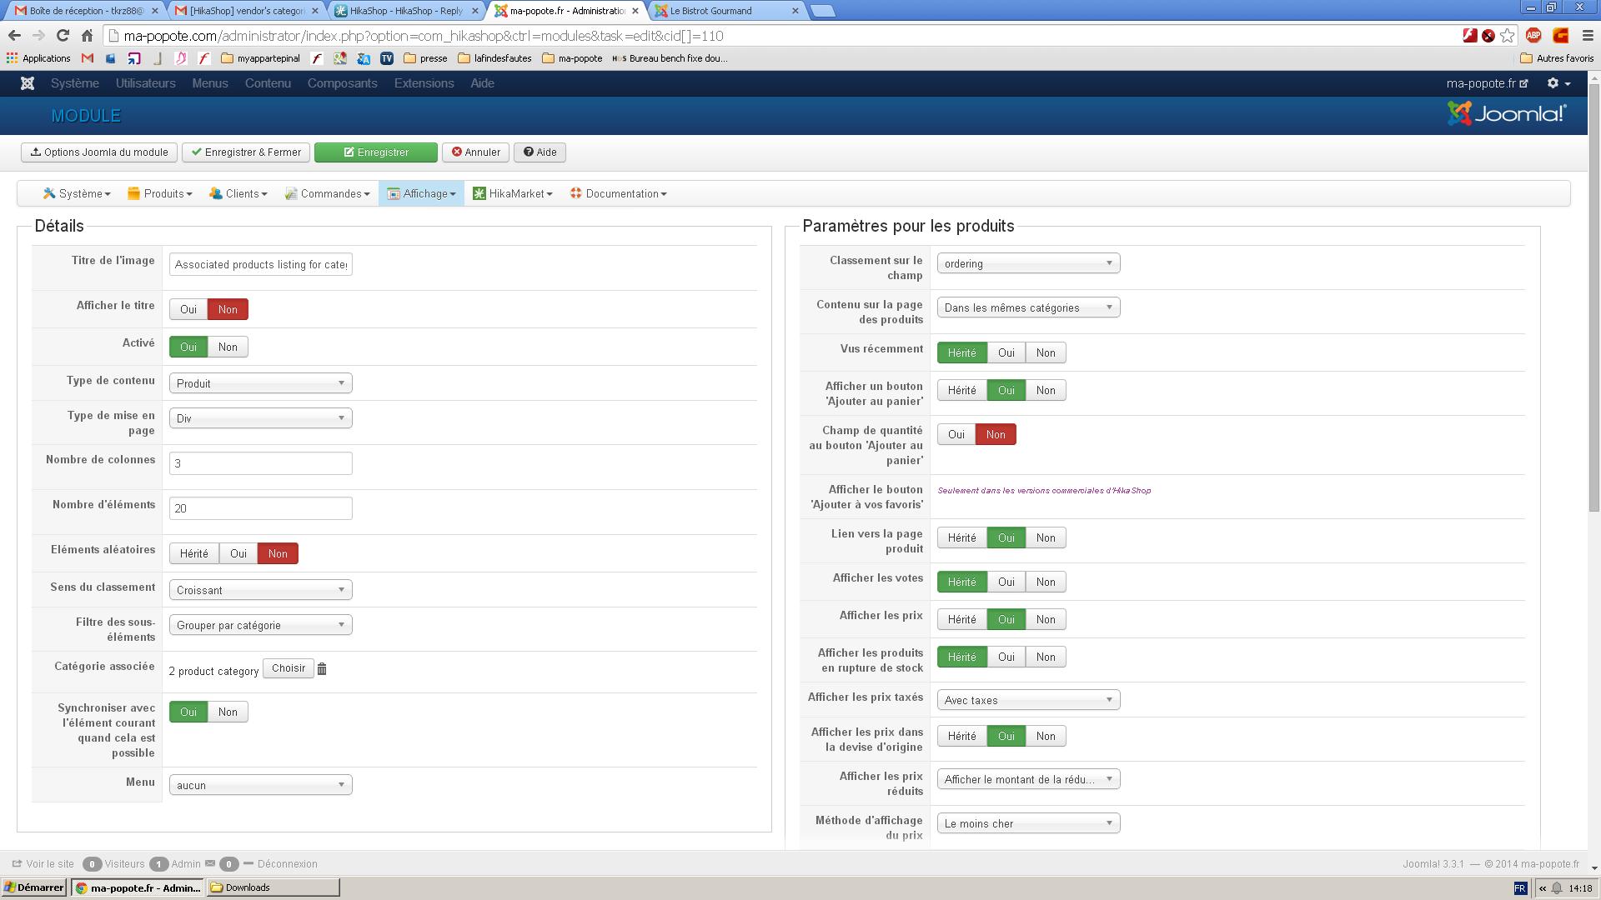The width and height of the screenshot is (1601, 900).
Task: Click Choisir button for associated category
Action: click(288, 669)
